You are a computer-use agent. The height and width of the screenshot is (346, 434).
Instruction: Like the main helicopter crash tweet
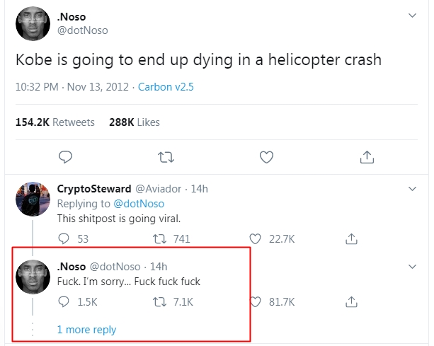point(266,157)
